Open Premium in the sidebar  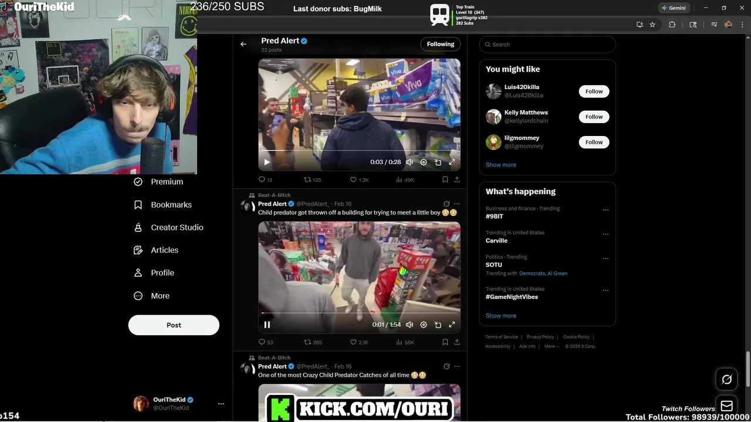[x=158, y=182]
